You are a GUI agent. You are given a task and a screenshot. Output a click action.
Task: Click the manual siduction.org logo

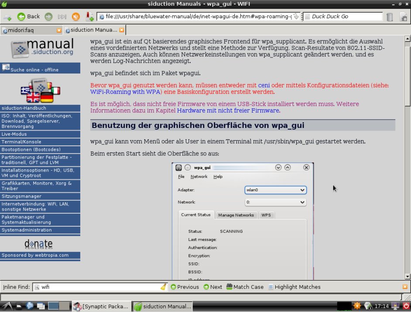(x=42, y=48)
